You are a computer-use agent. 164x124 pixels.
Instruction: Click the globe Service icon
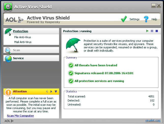coord(8,58)
